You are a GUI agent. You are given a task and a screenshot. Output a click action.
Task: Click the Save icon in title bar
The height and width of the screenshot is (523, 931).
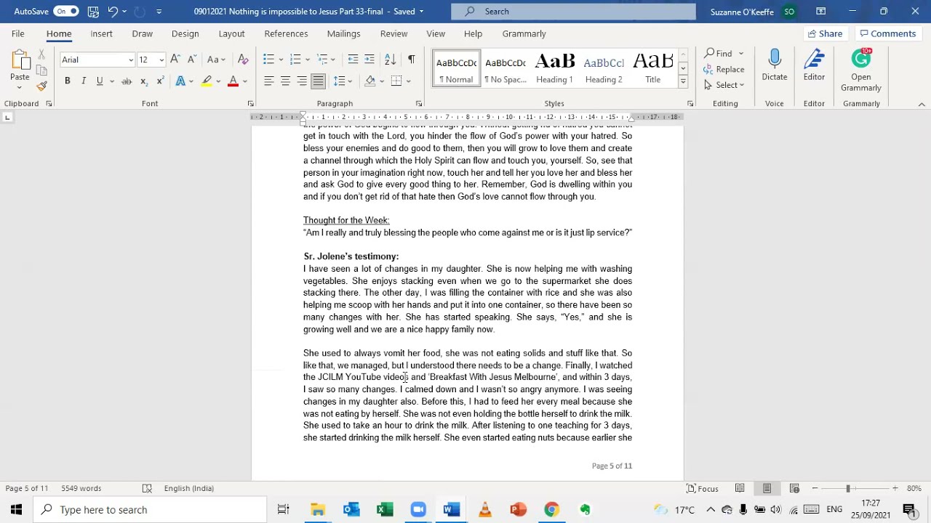pyautogui.click(x=93, y=12)
